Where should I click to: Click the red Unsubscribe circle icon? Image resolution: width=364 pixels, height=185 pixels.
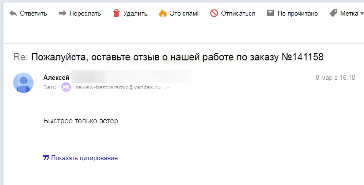point(214,13)
